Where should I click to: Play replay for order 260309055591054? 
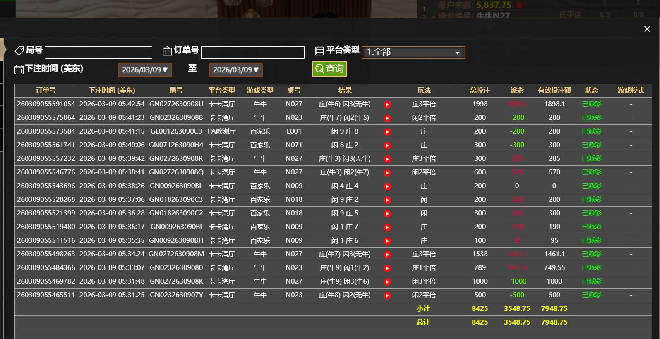pyautogui.click(x=387, y=105)
